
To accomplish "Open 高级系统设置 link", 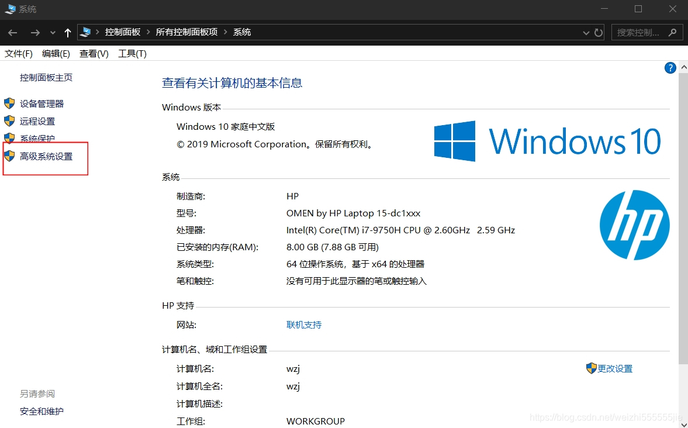I will pyautogui.click(x=46, y=156).
